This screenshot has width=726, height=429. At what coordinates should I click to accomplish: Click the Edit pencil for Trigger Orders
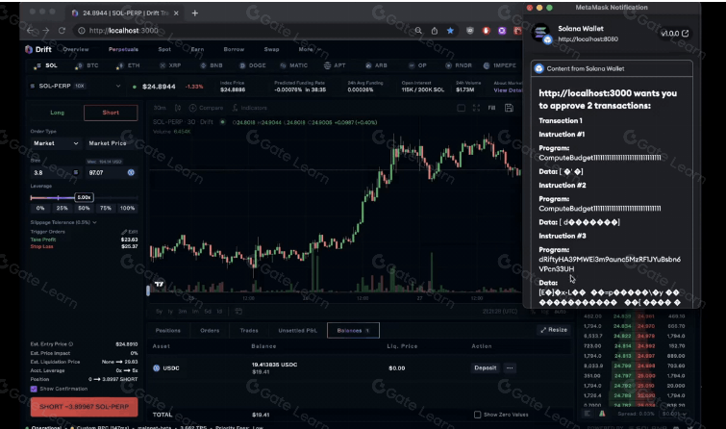coord(130,232)
